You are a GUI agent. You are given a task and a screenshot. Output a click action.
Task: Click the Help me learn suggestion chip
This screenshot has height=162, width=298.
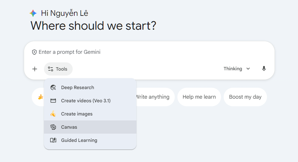tap(199, 97)
